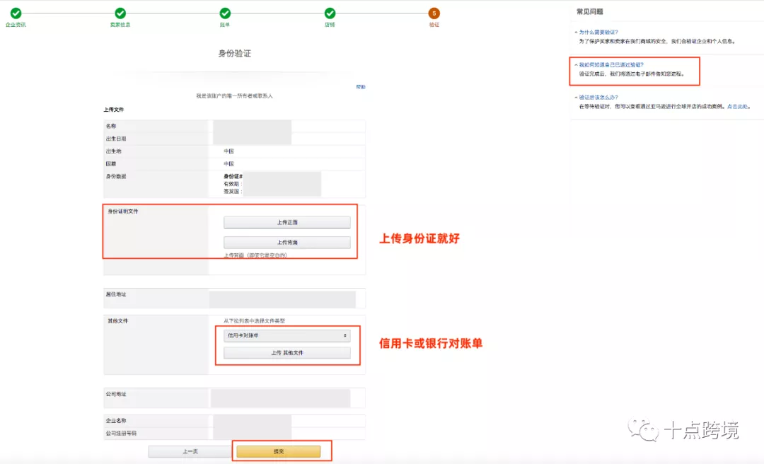Click the 店铺 completed step checkmark
Viewport: 764px width, 464px height.
(x=330, y=13)
